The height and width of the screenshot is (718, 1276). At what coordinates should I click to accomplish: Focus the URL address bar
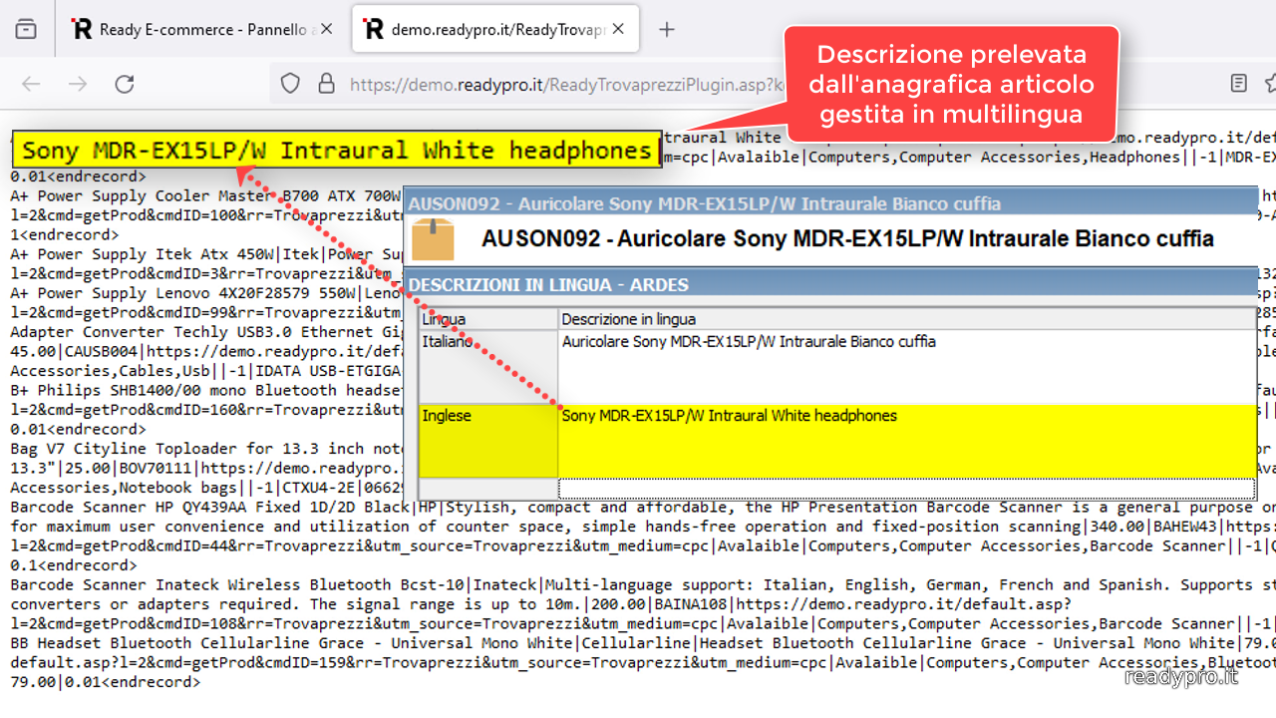pyautogui.click(x=568, y=84)
